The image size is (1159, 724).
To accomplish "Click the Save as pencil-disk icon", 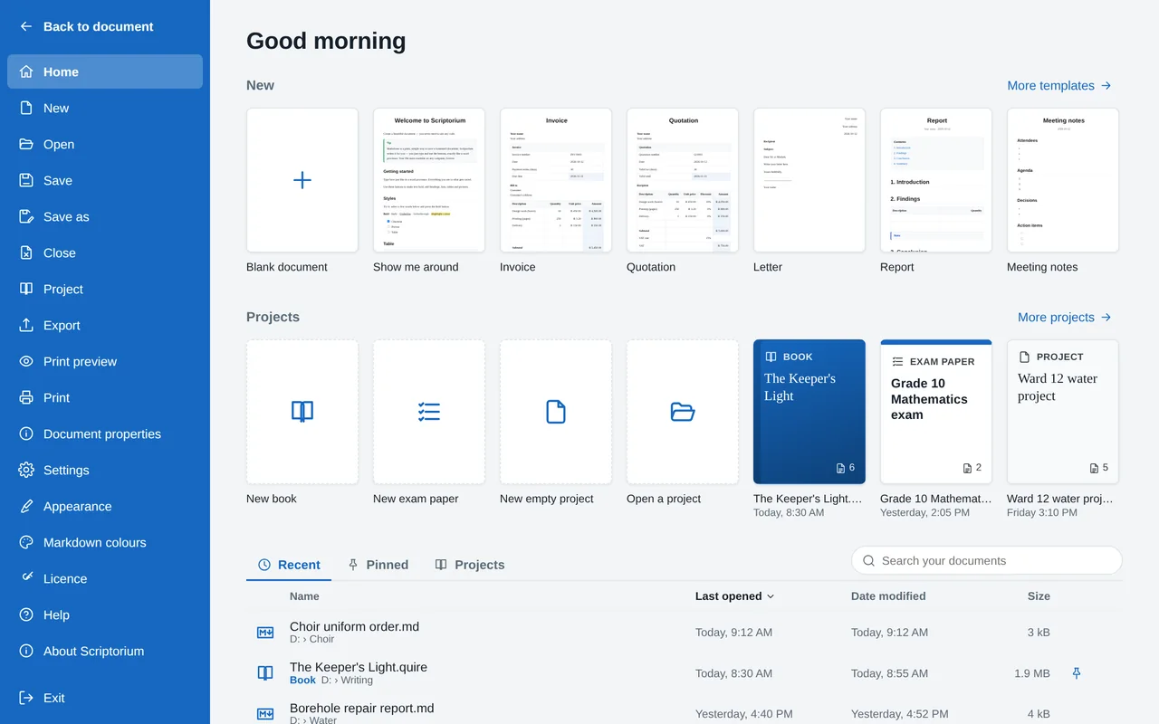I will [x=26, y=216].
